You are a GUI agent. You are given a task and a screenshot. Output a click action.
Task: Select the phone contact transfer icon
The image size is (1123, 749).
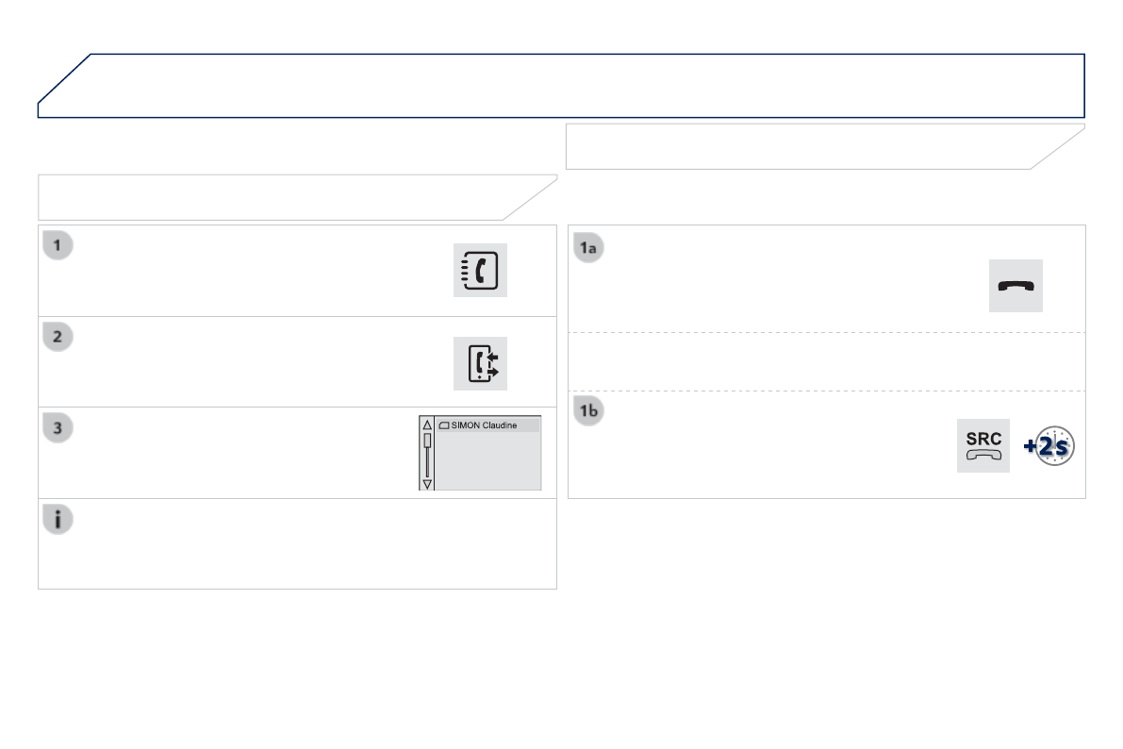pos(480,363)
